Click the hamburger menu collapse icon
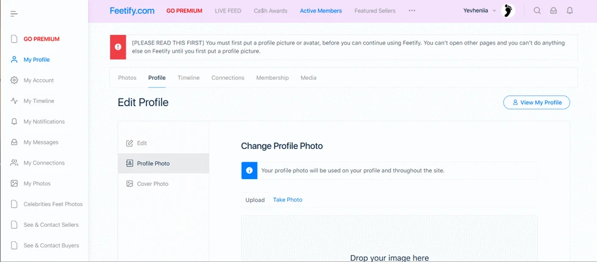597x262 pixels. tap(14, 13)
